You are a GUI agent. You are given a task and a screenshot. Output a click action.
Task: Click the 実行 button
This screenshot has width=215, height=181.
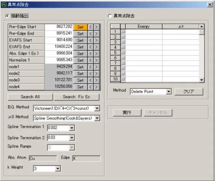[127, 113]
